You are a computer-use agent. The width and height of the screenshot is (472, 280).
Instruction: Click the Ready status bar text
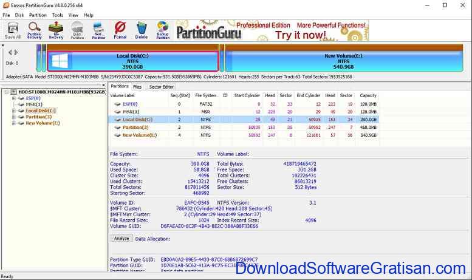coord(7,276)
